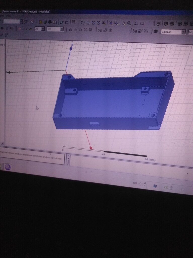Click the Undo arrow icon
193x258 pixels.
coord(136,23)
